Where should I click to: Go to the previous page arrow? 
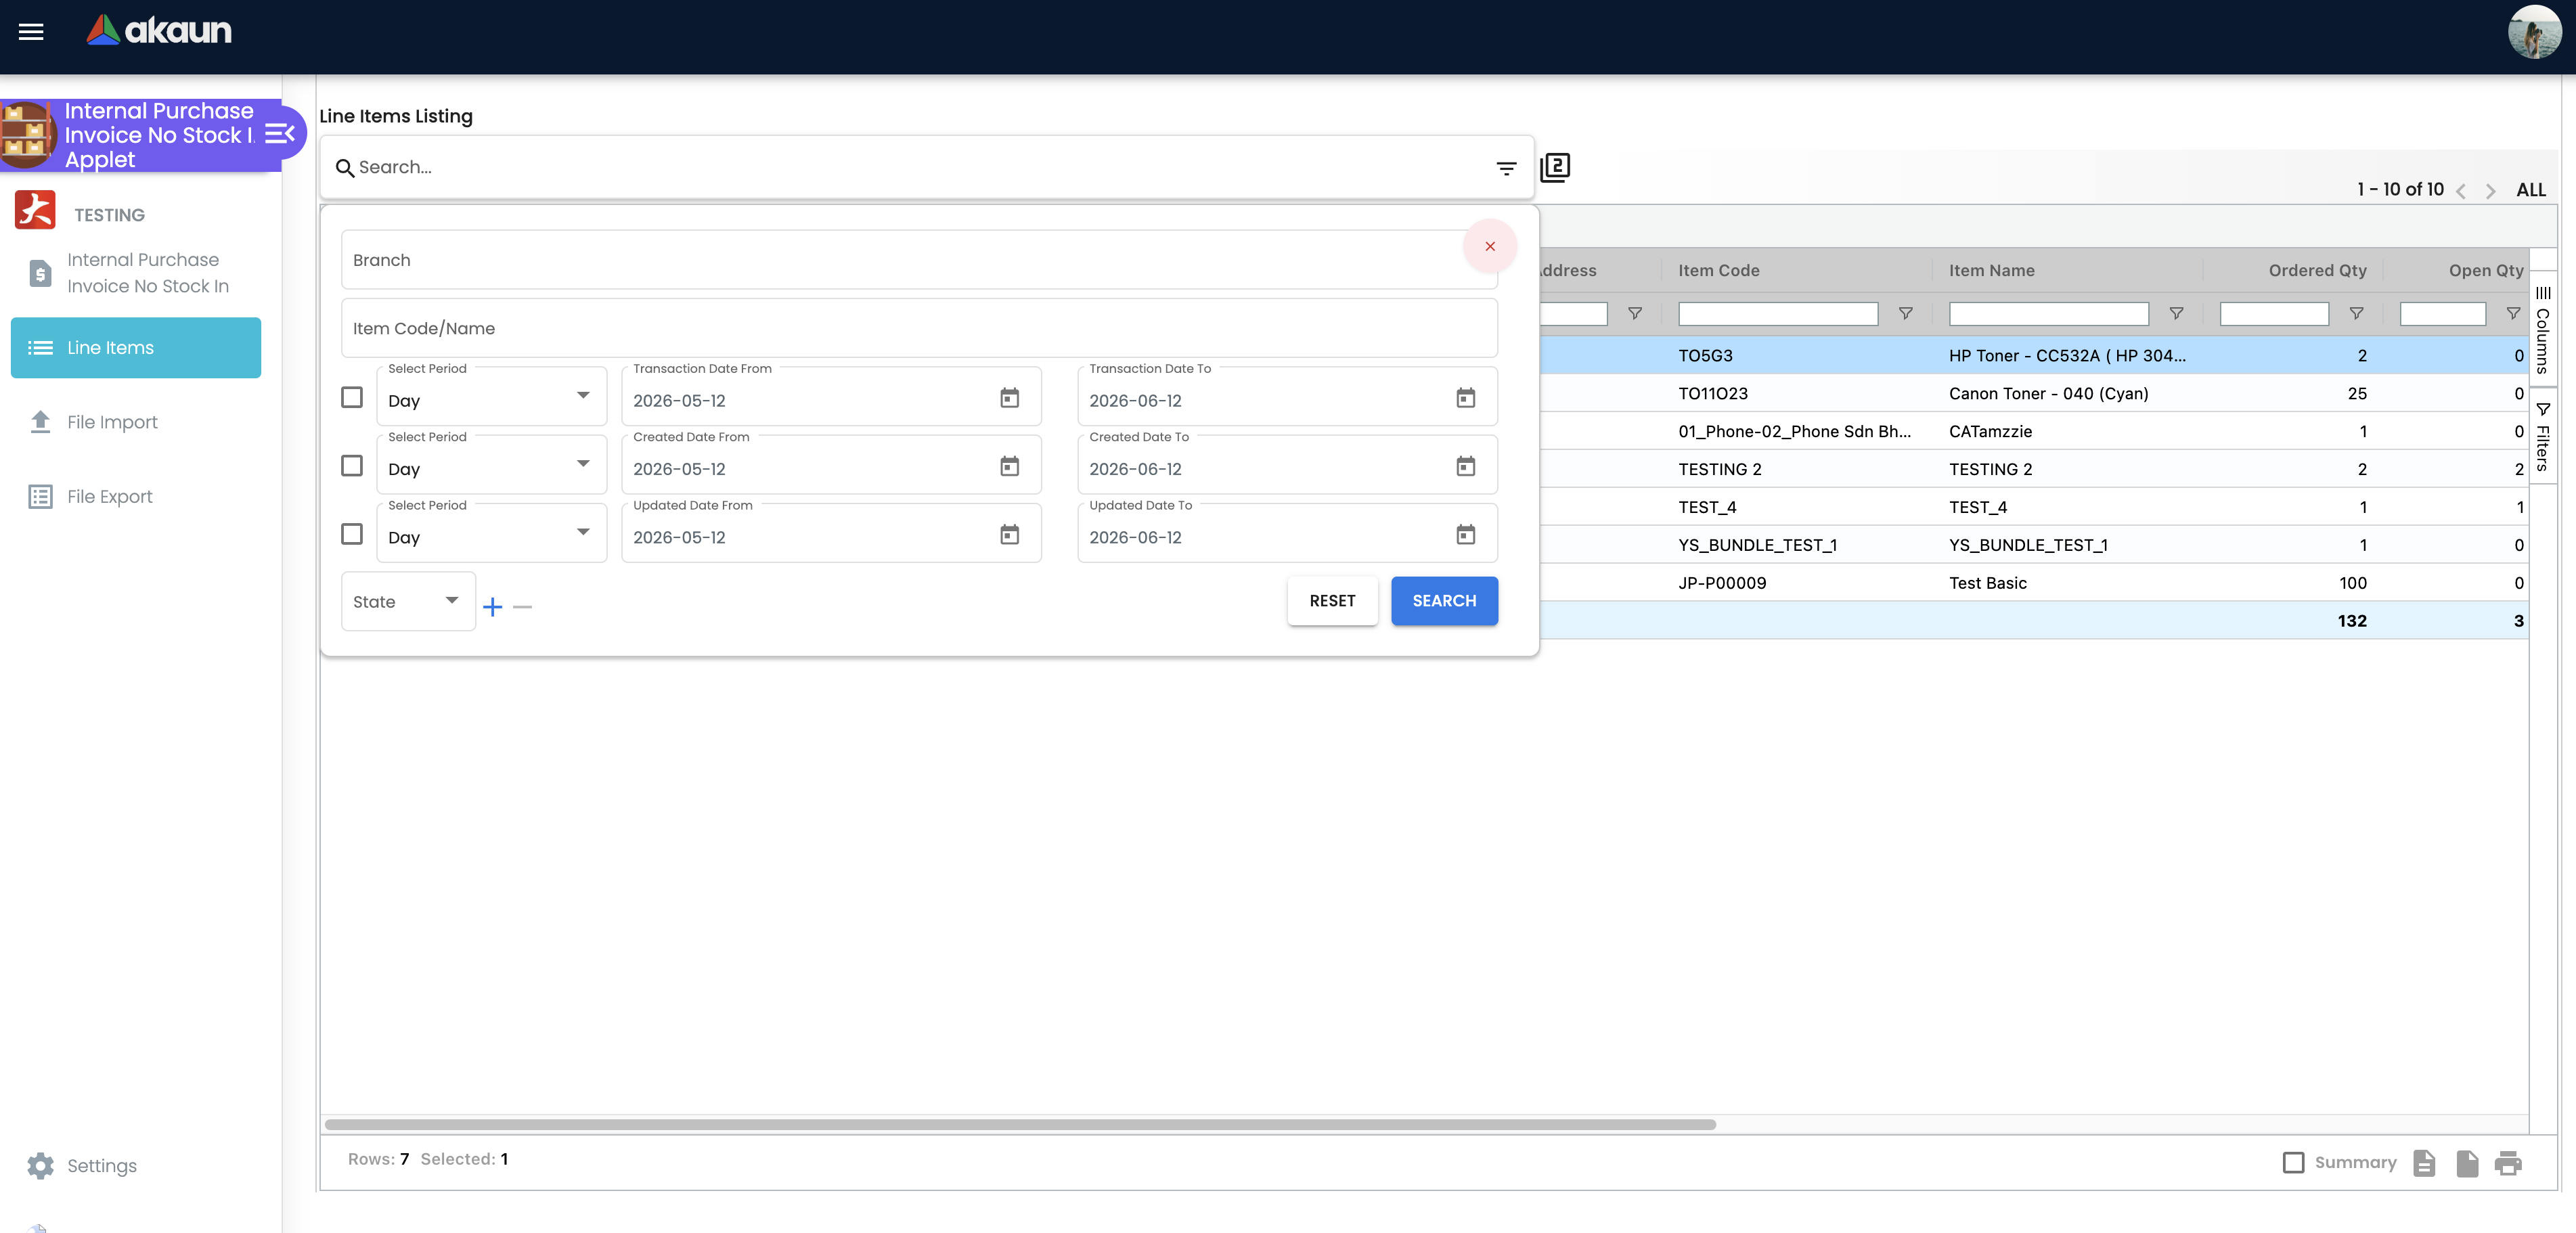pos(2461,191)
